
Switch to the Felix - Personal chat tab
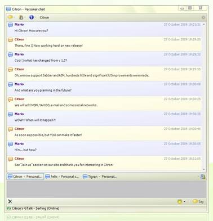pyautogui.click(x=62, y=177)
